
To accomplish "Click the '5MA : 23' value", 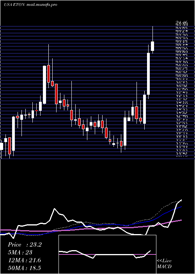I will coord(20,252).
